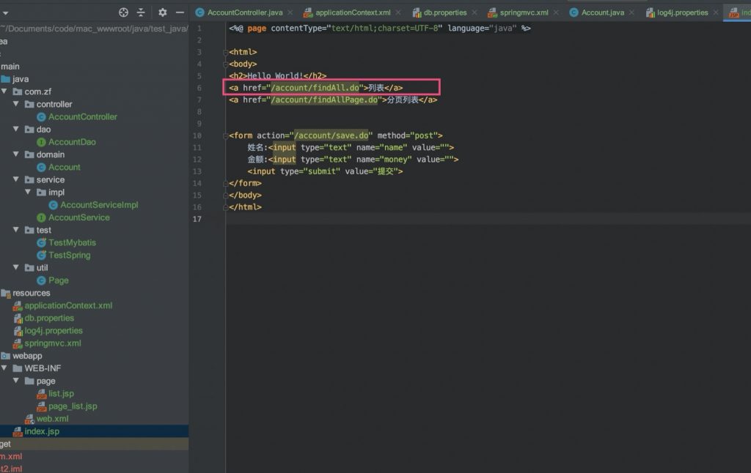
Task: Switch to the springmvc.xml editor tab
Action: [524, 12]
